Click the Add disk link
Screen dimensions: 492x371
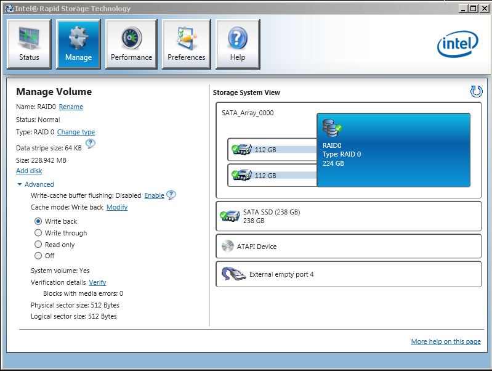coord(29,171)
